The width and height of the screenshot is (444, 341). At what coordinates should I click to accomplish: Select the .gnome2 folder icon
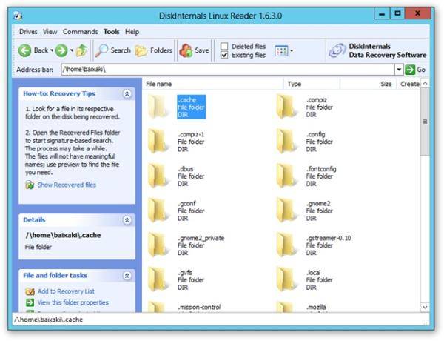click(x=286, y=211)
